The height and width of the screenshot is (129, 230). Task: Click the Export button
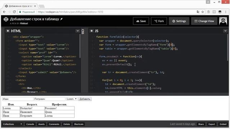212,124
